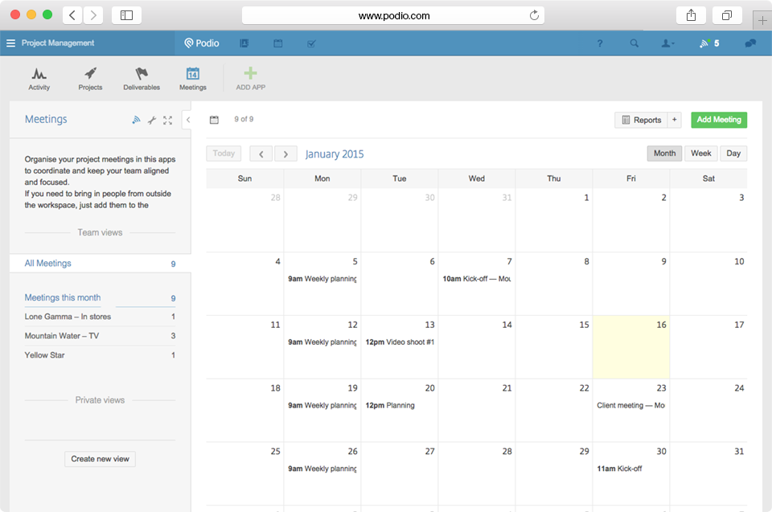
Task: Expand the Reports menu with the plus button
Action: (674, 119)
